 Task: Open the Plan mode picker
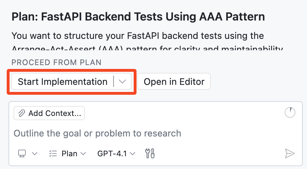pyautogui.click(x=67, y=153)
